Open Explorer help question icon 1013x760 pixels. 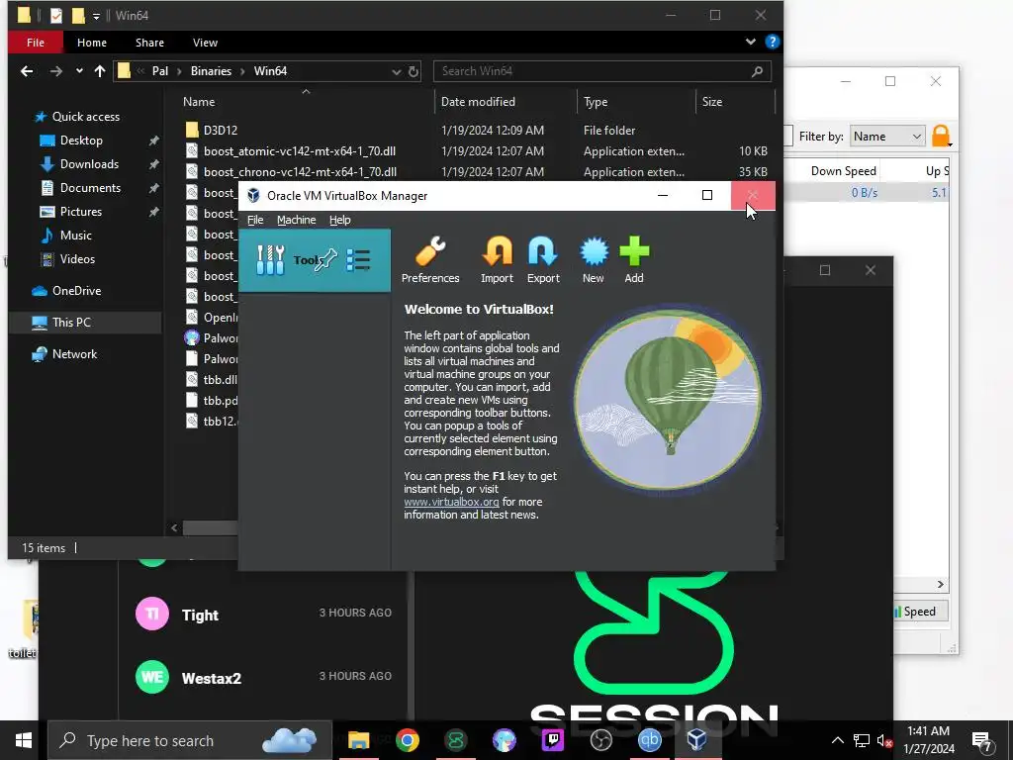772,42
